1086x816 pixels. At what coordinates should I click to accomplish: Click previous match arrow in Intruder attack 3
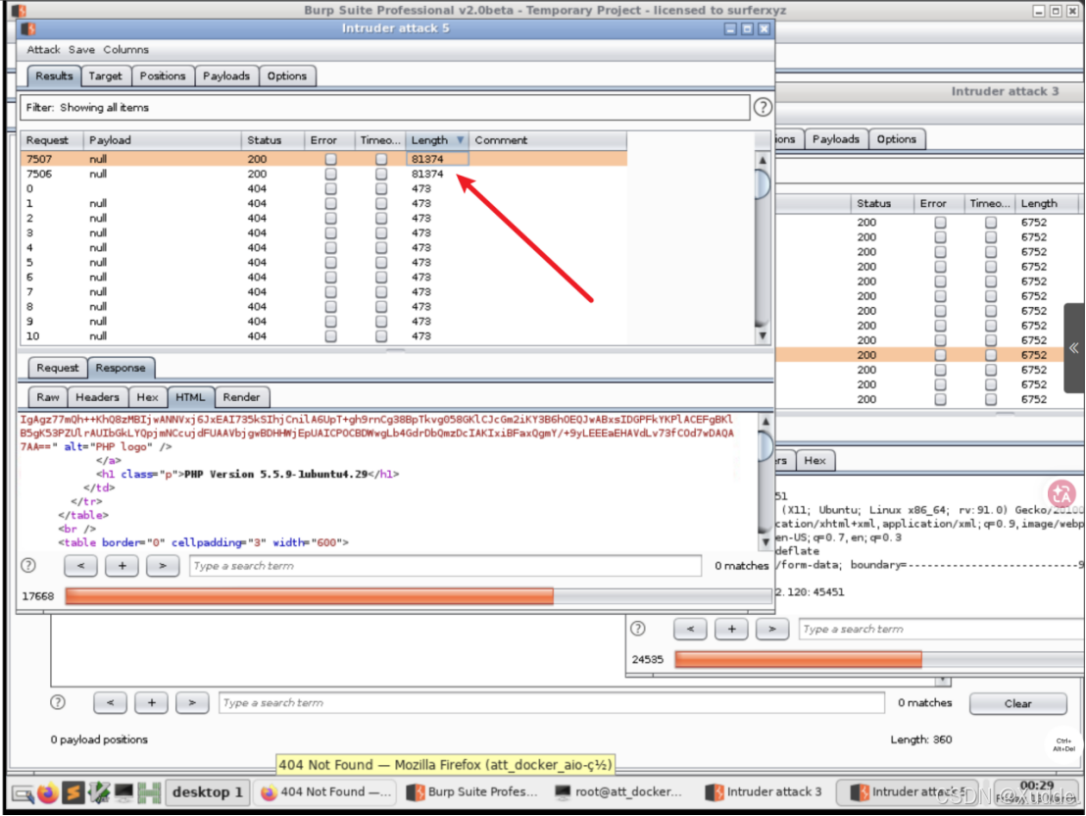(691, 629)
